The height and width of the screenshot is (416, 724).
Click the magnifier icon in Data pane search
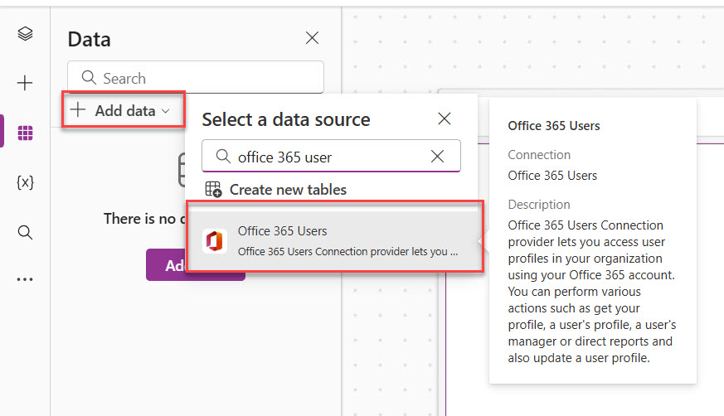89,77
